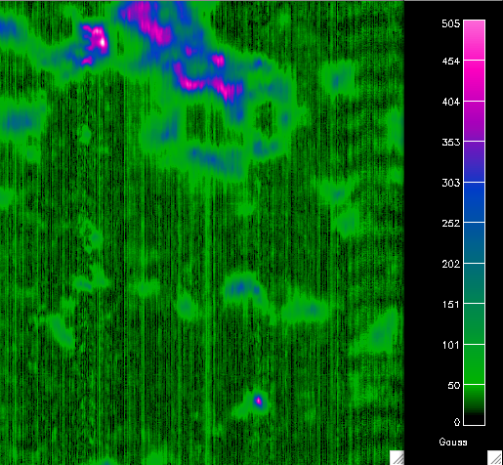Click the Gauss unit label
The width and height of the screenshot is (503, 465).
(x=453, y=442)
